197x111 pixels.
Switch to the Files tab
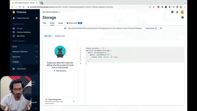click(44, 23)
